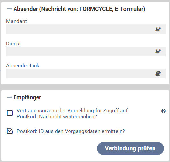Screen dimensions: 170x162
Task: Click the 'Absender-Link' field label
Action: click(x=23, y=66)
